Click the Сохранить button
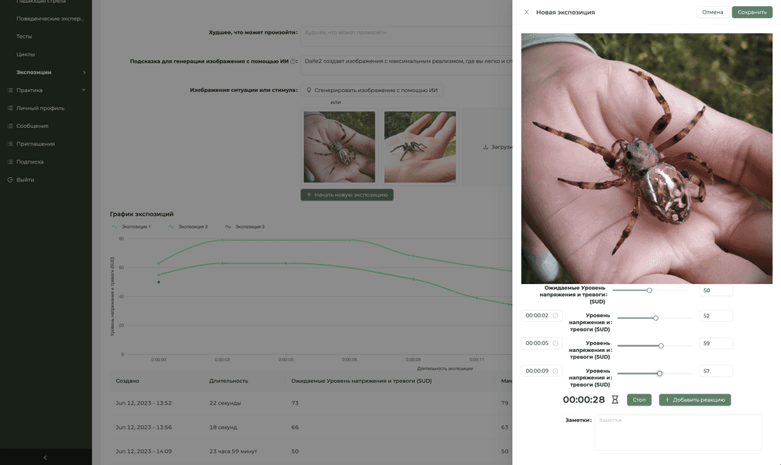 pyautogui.click(x=752, y=12)
